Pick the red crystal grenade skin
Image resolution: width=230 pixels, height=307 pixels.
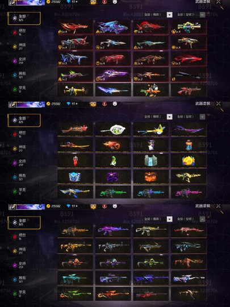pos(75,161)
